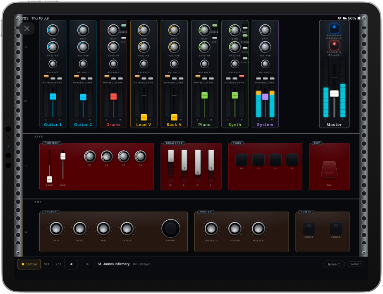Viewport: 383px width, 294px height.
Task: Click the 16' drawbar
Action: [x=171, y=156]
